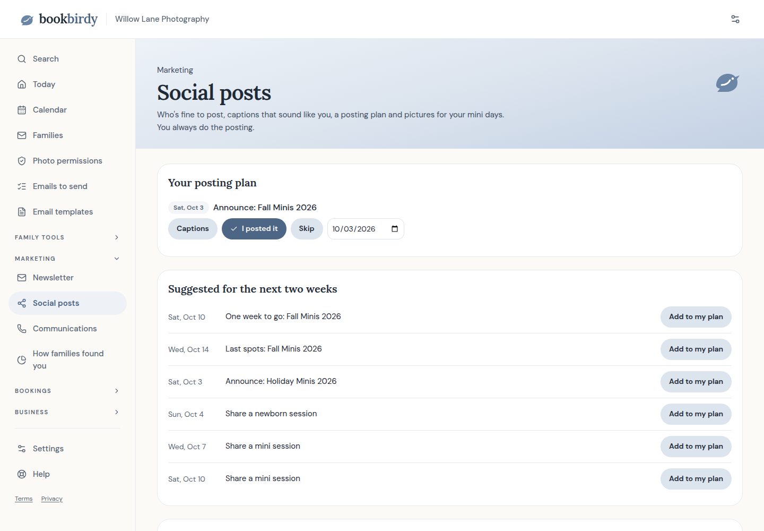Open the Privacy link
This screenshot has width=764, height=531.
(x=51, y=499)
